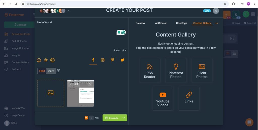The image size is (258, 130).
Task: Open the emoji picker smiley icon
Action: (39, 60)
